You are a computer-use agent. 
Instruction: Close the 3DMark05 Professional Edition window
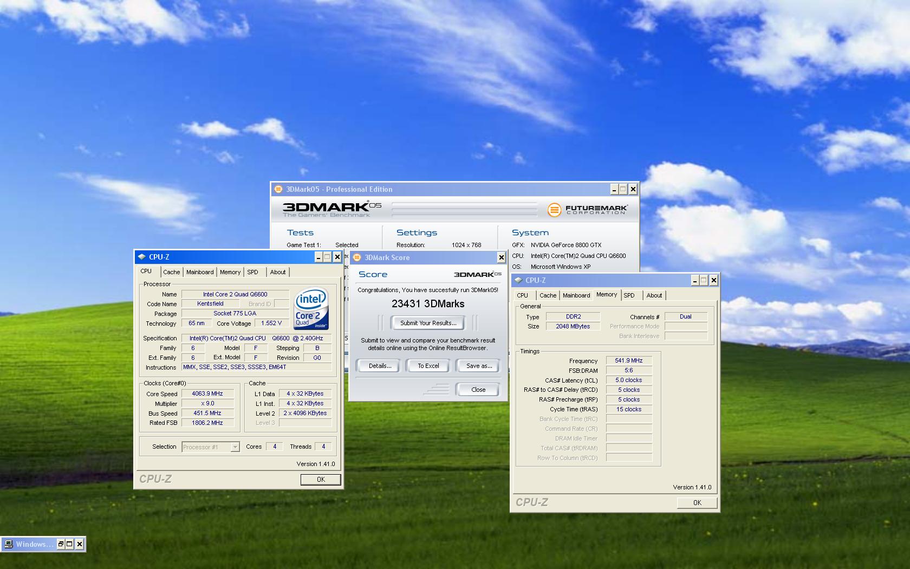[x=633, y=189]
